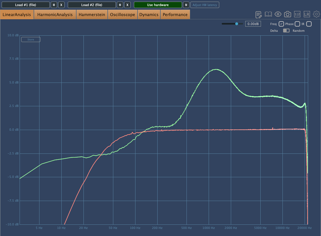Enable the Phase checkbox

point(297,24)
